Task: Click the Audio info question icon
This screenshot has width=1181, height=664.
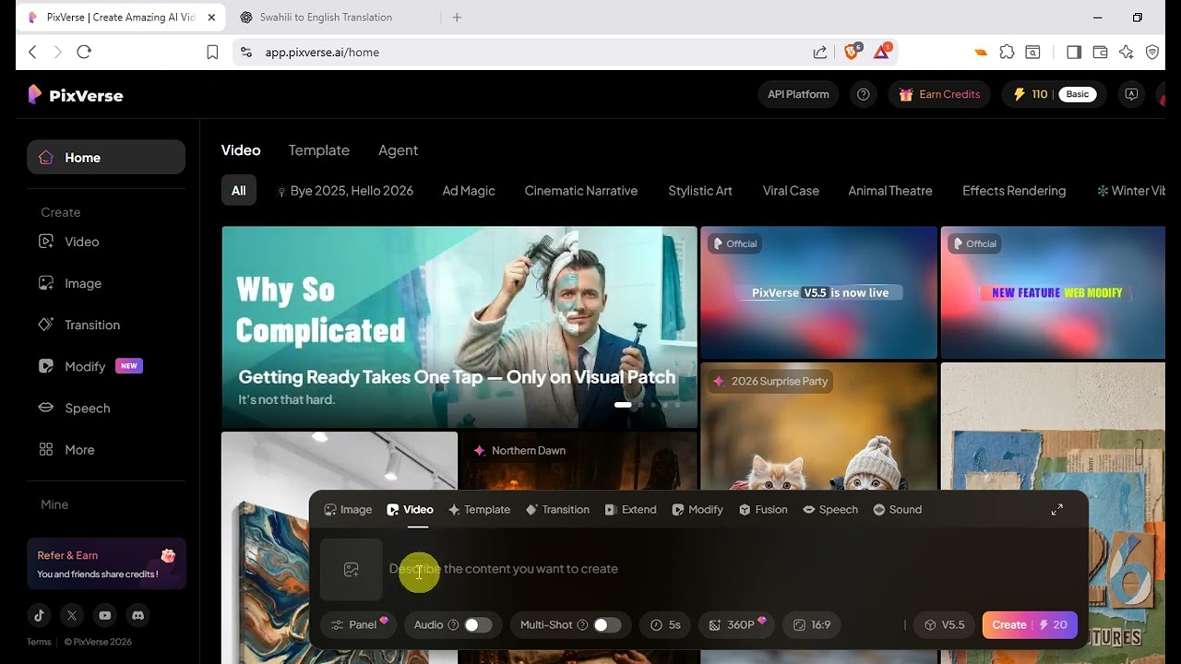Action: point(453,625)
